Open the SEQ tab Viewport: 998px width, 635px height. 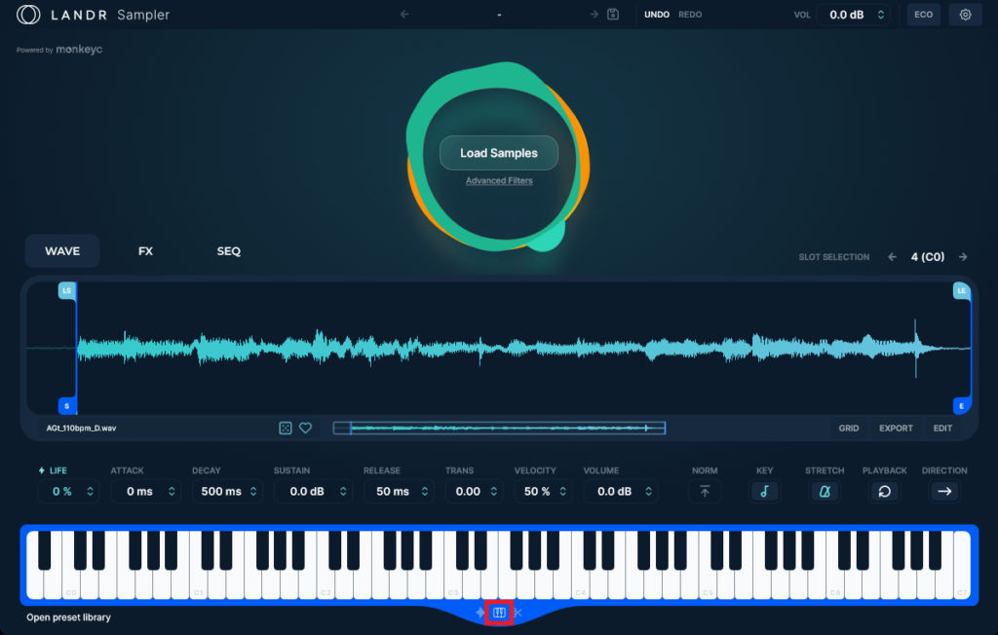228,251
